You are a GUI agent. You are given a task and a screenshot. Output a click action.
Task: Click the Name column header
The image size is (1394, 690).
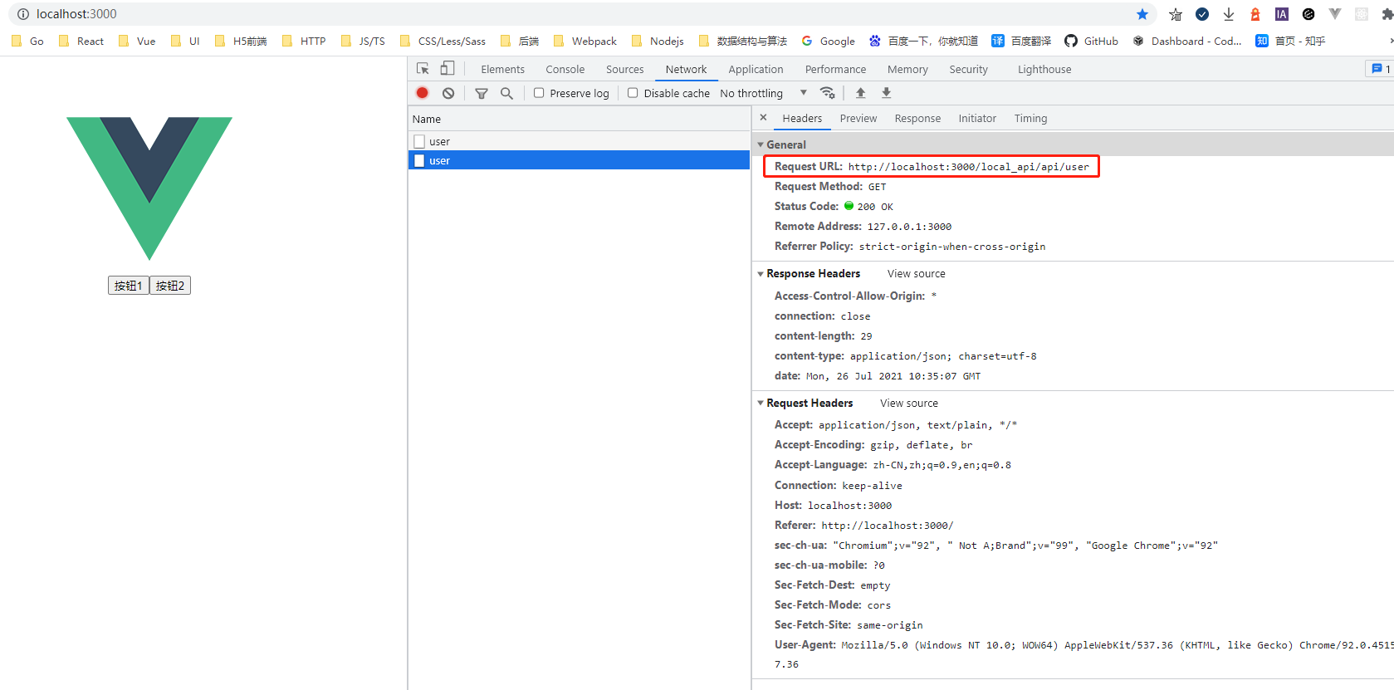[579, 119]
